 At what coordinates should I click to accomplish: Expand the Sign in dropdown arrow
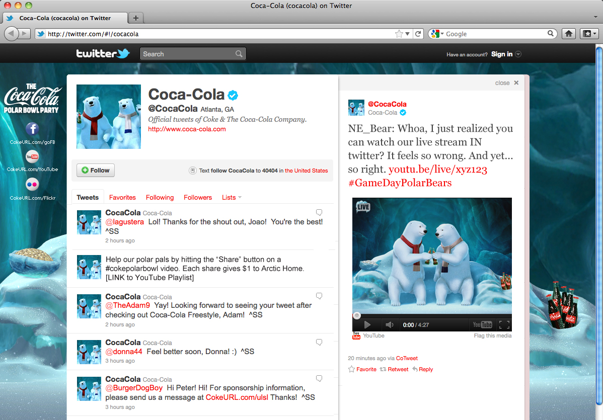(x=518, y=54)
